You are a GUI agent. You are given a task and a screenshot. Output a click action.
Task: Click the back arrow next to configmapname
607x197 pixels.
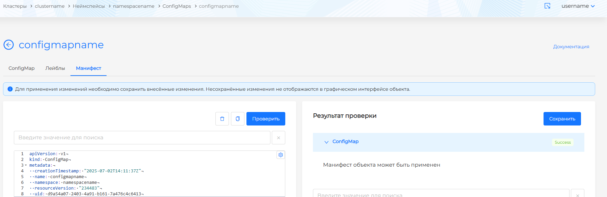click(8, 45)
